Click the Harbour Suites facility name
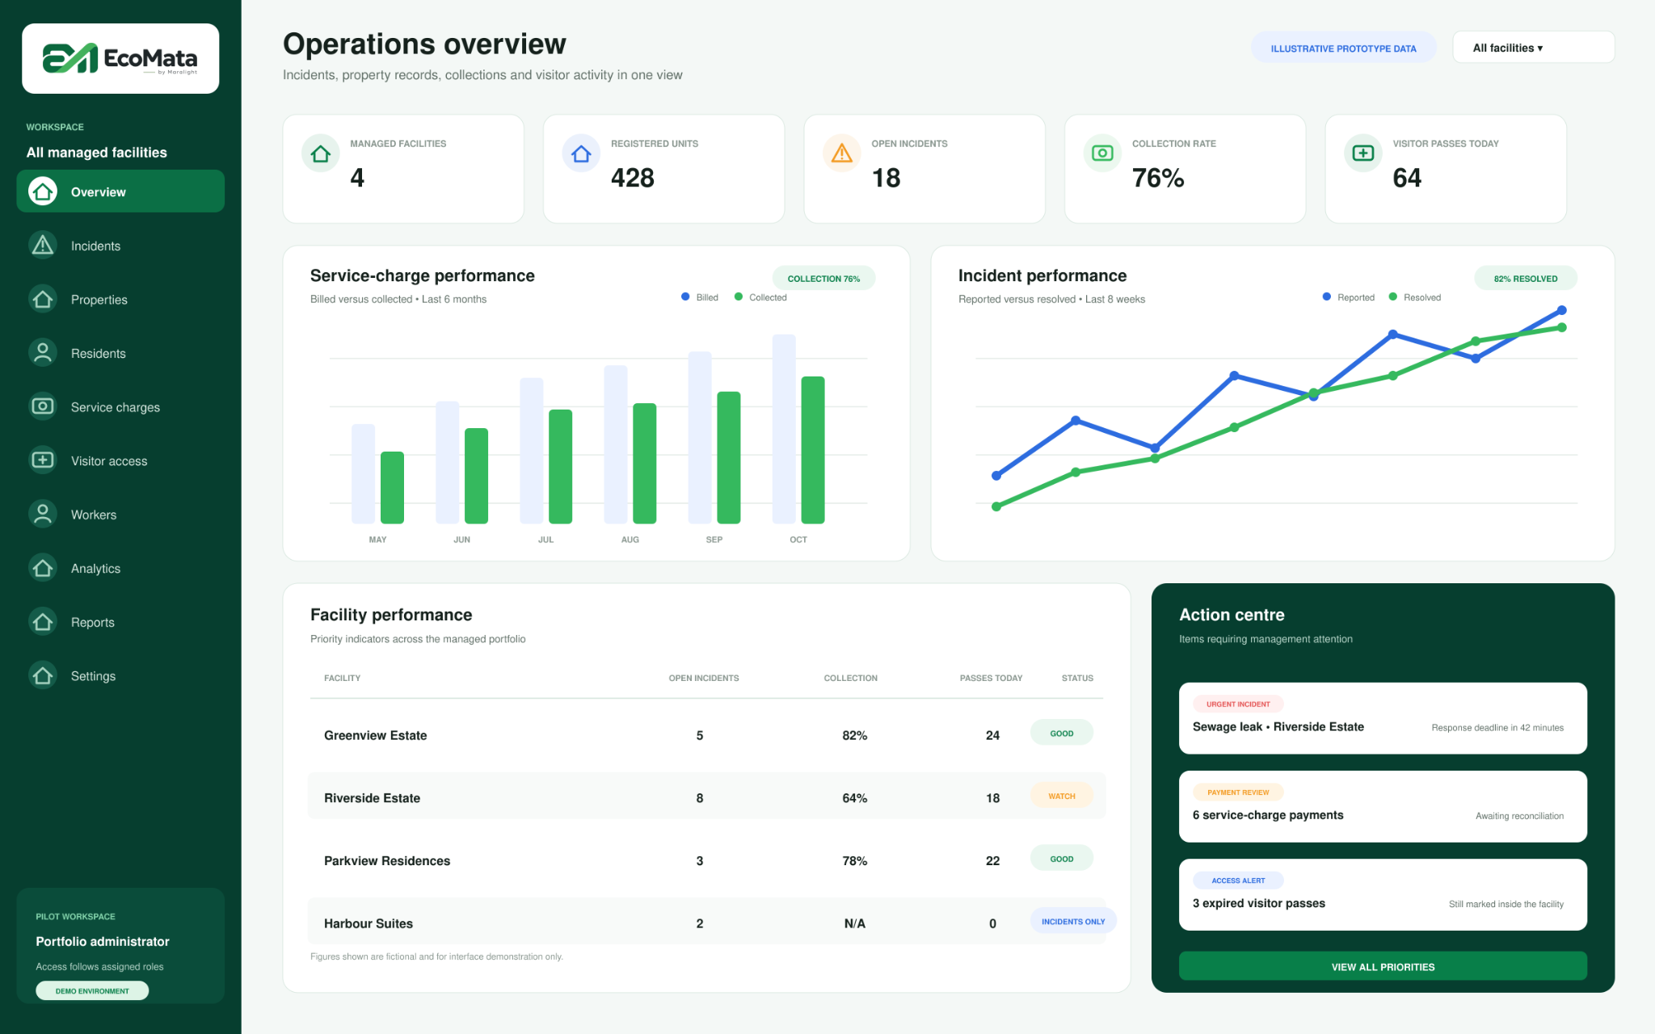 coord(368,923)
